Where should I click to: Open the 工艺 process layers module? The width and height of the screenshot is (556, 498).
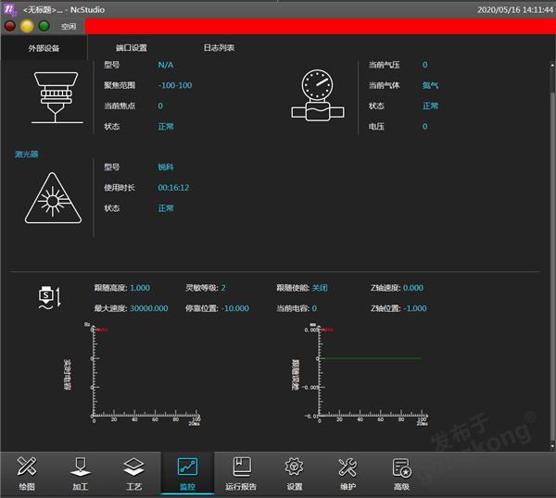point(133,473)
